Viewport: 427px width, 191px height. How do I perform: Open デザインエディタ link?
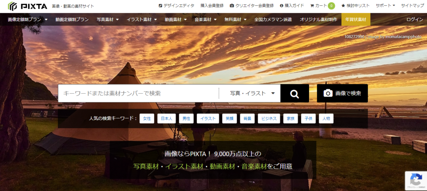click(x=176, y=6)
